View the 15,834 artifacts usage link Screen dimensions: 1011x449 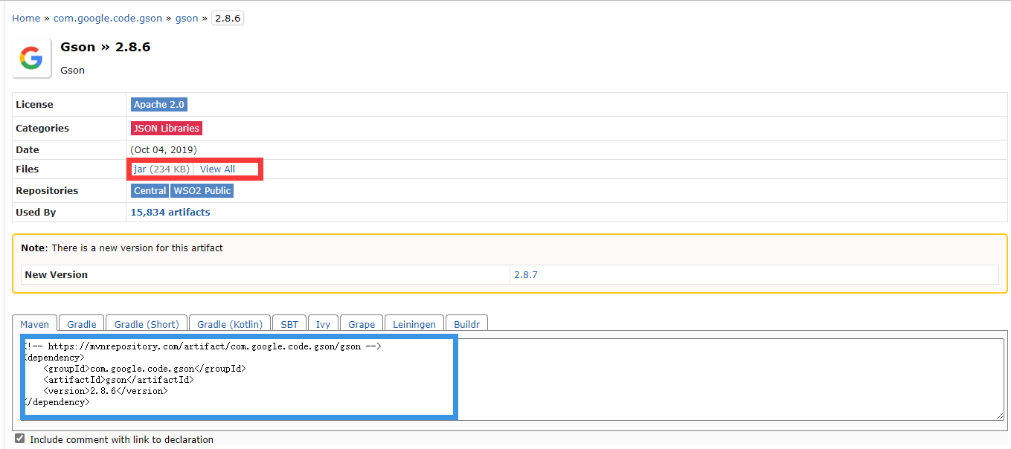(170, 213)
